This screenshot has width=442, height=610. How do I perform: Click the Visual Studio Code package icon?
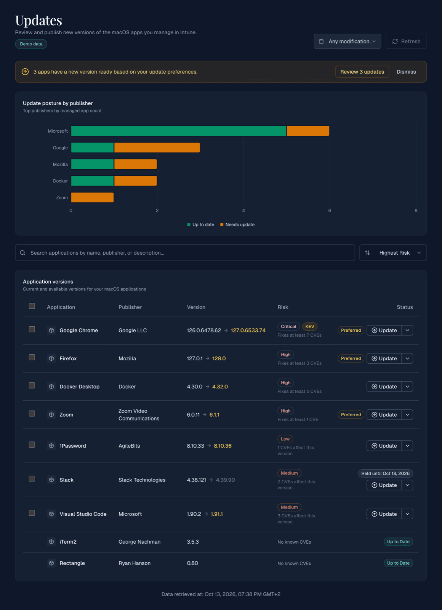[51, 514]
